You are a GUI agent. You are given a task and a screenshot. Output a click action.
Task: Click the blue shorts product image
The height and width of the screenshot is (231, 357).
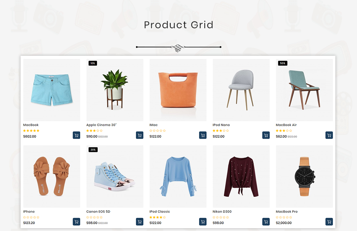coord(52,90)
